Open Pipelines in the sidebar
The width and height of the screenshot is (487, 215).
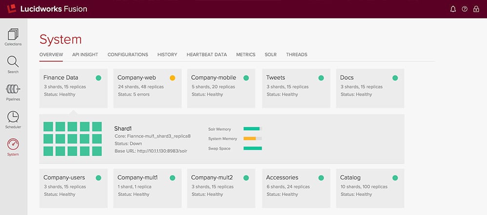click(x=13, y=92)
